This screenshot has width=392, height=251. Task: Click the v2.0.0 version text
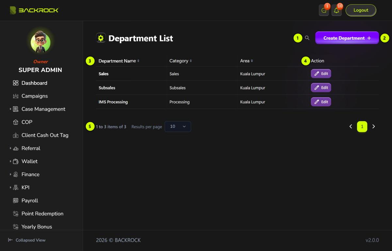pyautogui.click(x=372, y=240)
